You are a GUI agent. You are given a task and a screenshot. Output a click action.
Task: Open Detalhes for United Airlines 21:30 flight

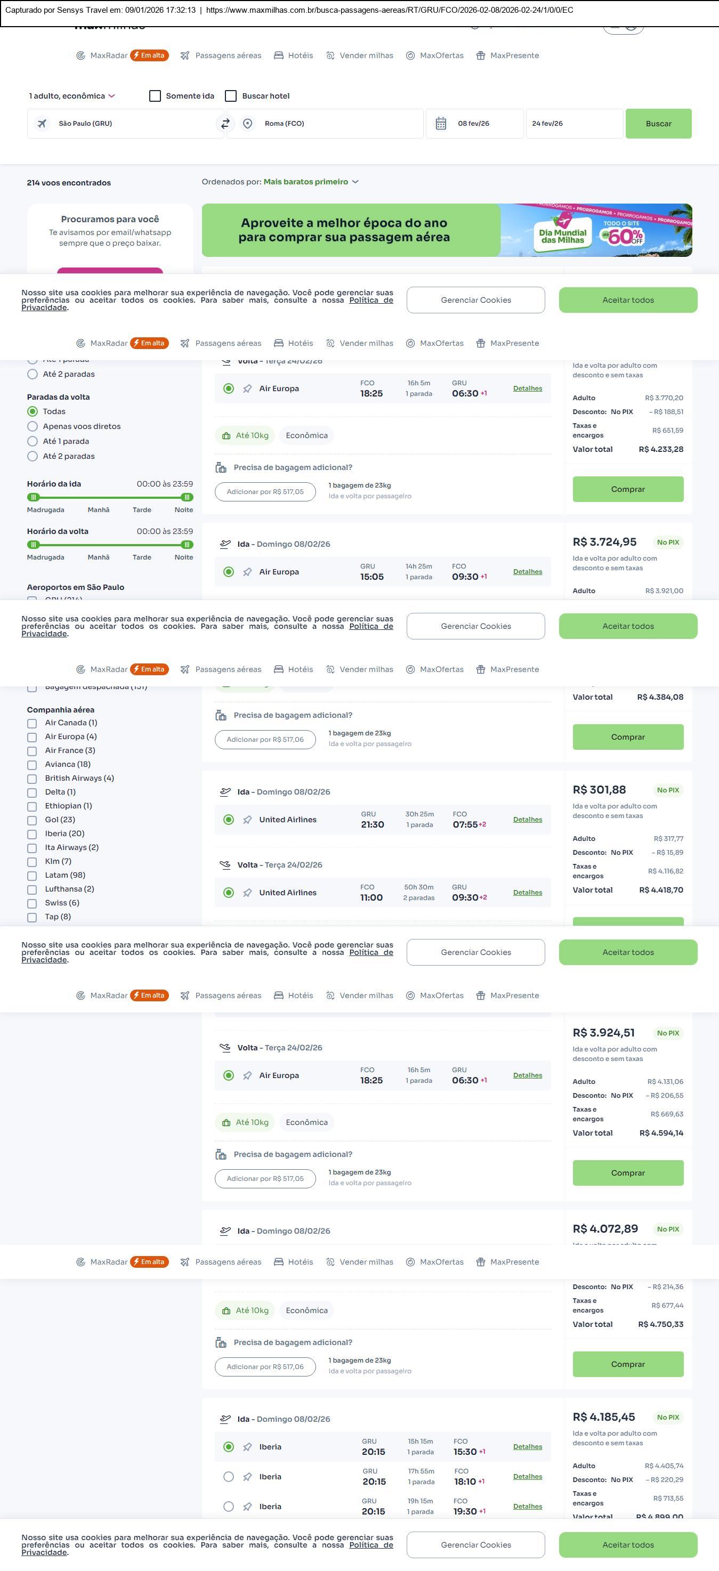[x=528, y=820]
